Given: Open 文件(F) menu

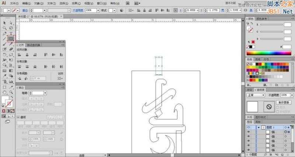Looking at the screenshot, I should [14, 3].
